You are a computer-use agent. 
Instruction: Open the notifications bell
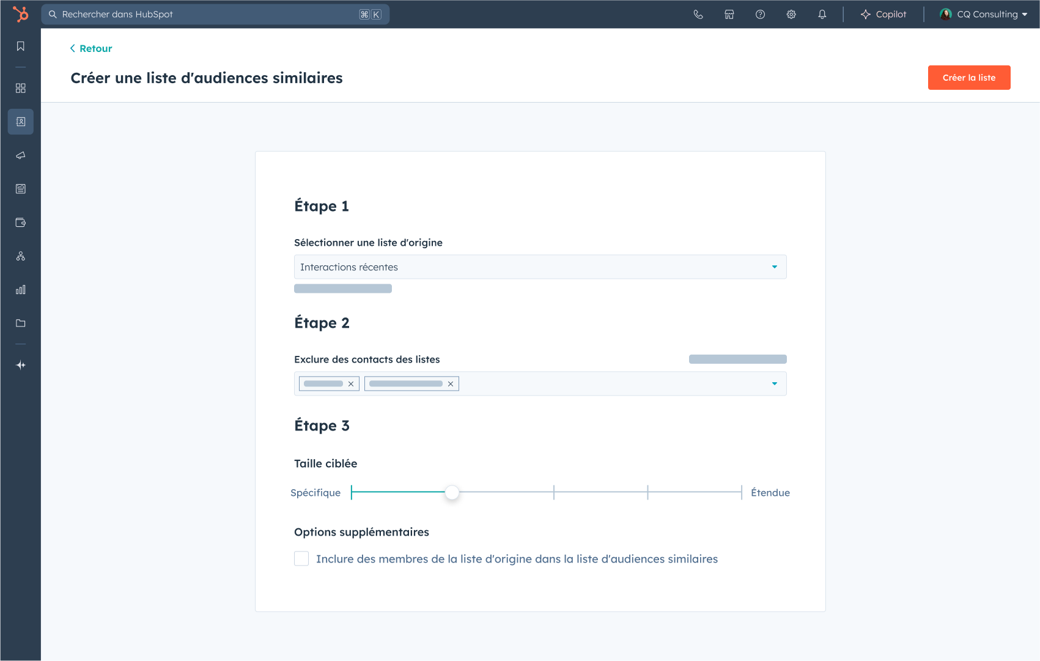click(x=822, y=14)
